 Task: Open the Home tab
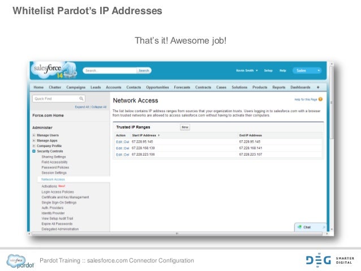point(38,87)
